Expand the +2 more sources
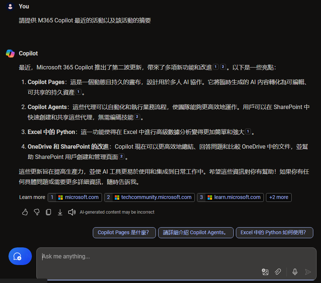 278,197
